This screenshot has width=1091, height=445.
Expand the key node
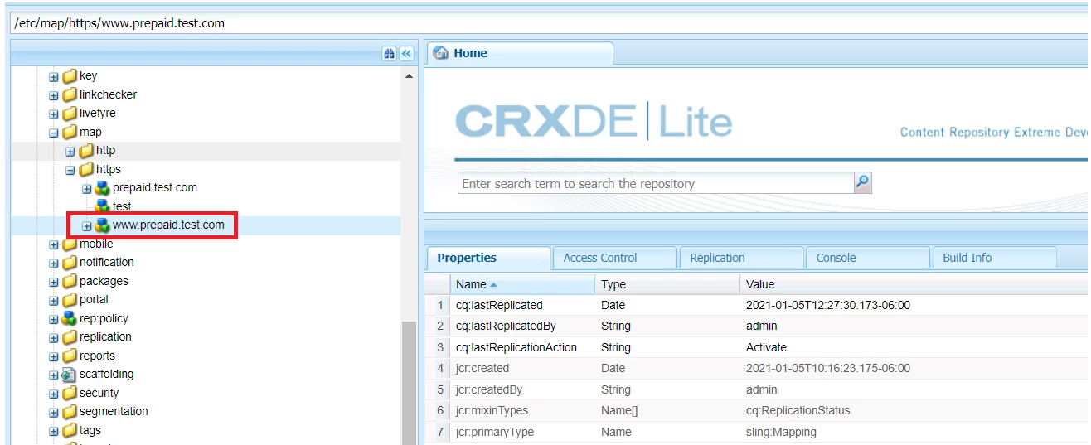54,77
